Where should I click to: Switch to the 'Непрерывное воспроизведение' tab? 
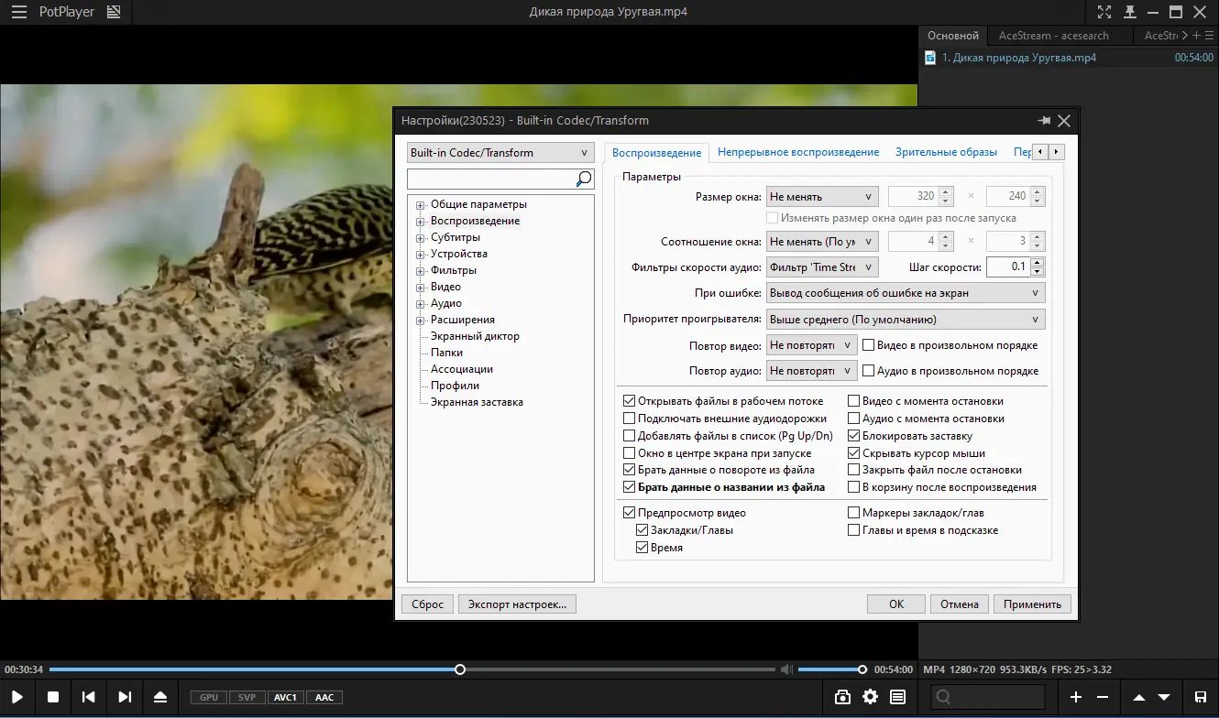pos(797,152)
